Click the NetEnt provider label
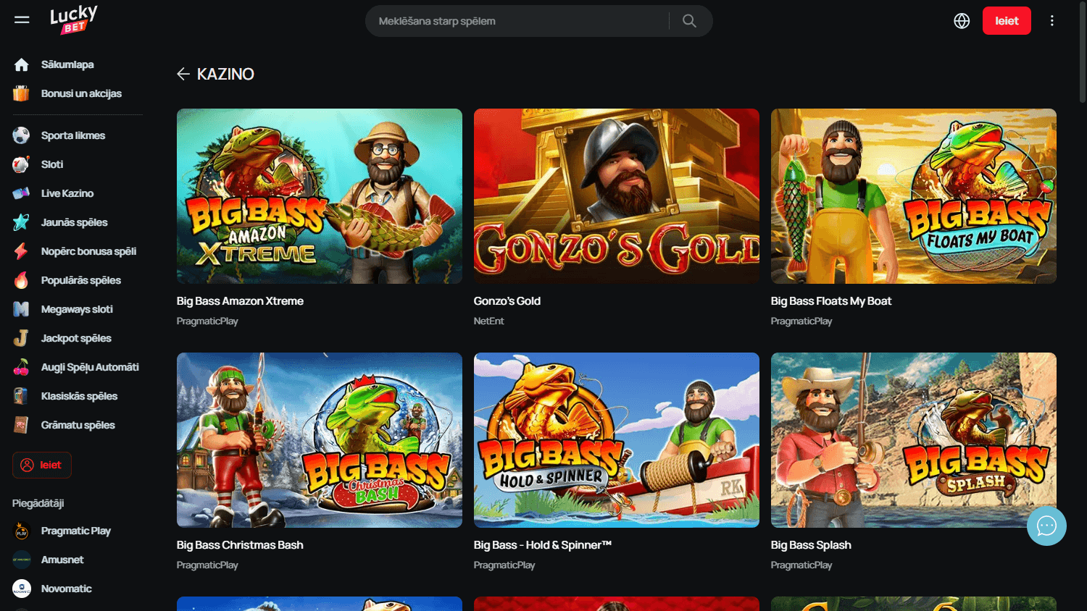 pyautogui.click(x=489, y=321)
